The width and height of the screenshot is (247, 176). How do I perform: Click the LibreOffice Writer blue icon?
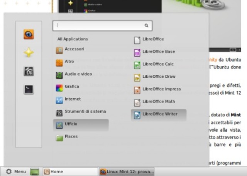(x=137, y=115)
